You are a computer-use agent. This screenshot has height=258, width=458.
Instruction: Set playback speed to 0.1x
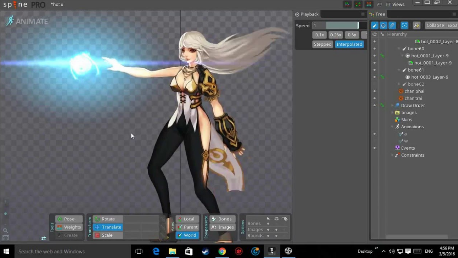coord(320,35)
